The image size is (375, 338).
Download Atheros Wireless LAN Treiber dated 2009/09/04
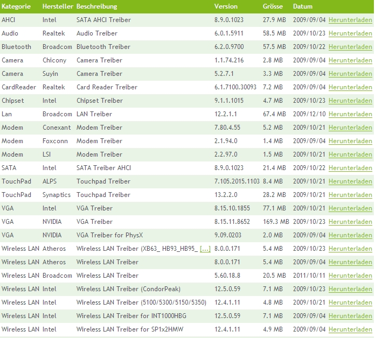[x=350, y=262]
